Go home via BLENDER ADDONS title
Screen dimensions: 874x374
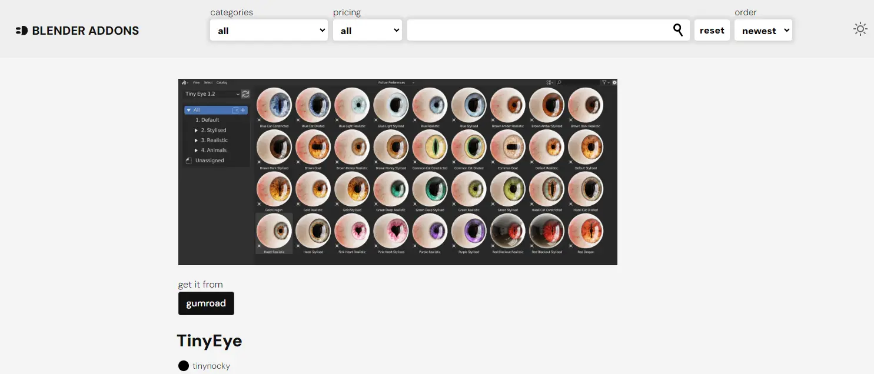point(85,31)
